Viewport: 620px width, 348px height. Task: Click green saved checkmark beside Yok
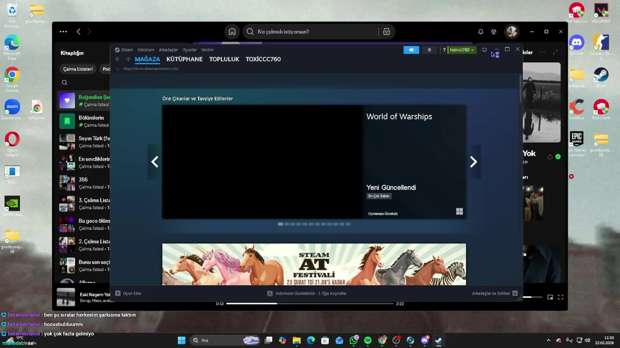(x=558, y=157)
